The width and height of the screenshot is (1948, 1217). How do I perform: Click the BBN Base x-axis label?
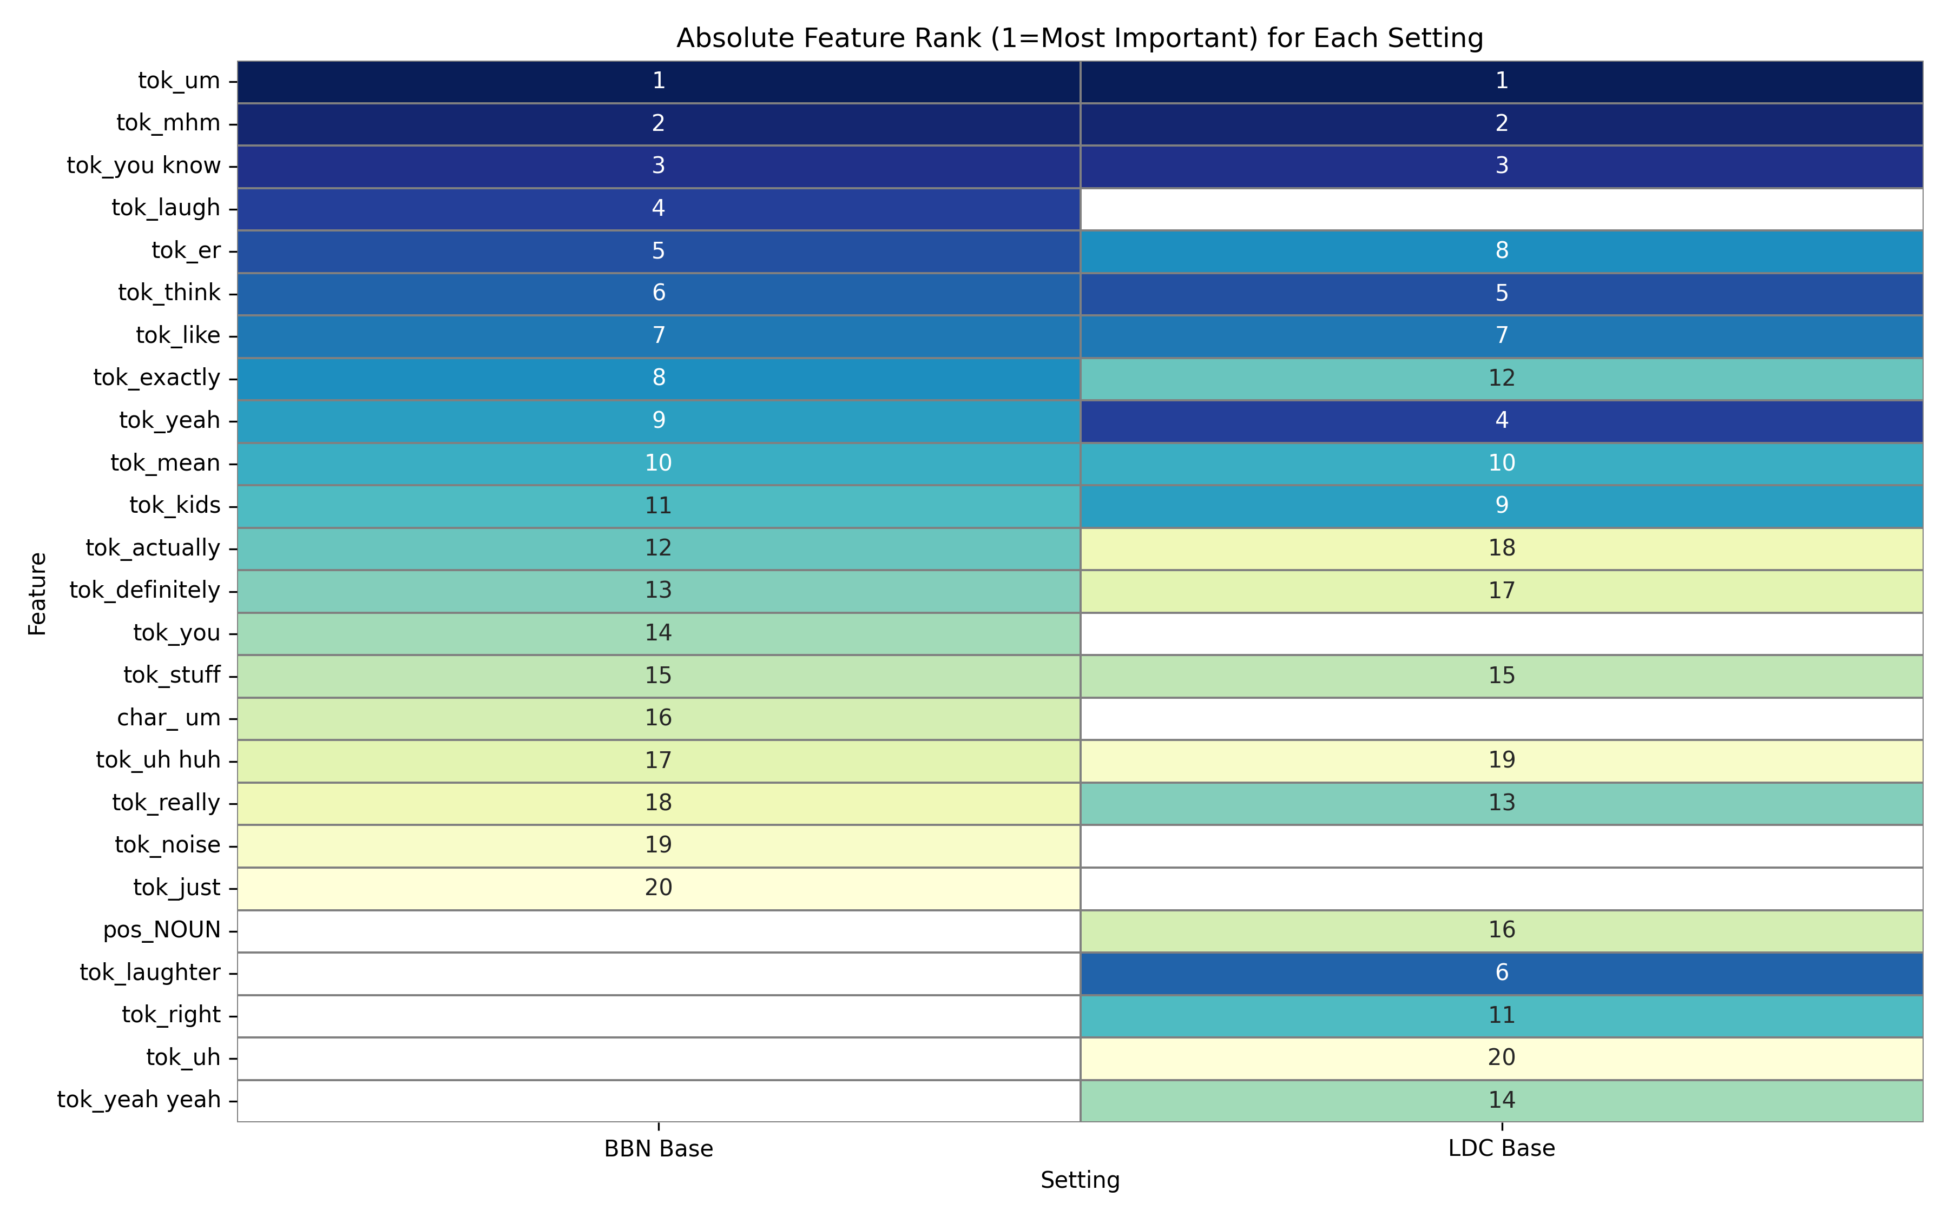point(659,1149)
